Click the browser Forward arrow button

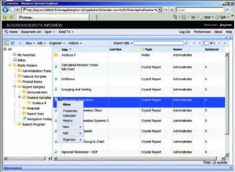click(12, 10)
